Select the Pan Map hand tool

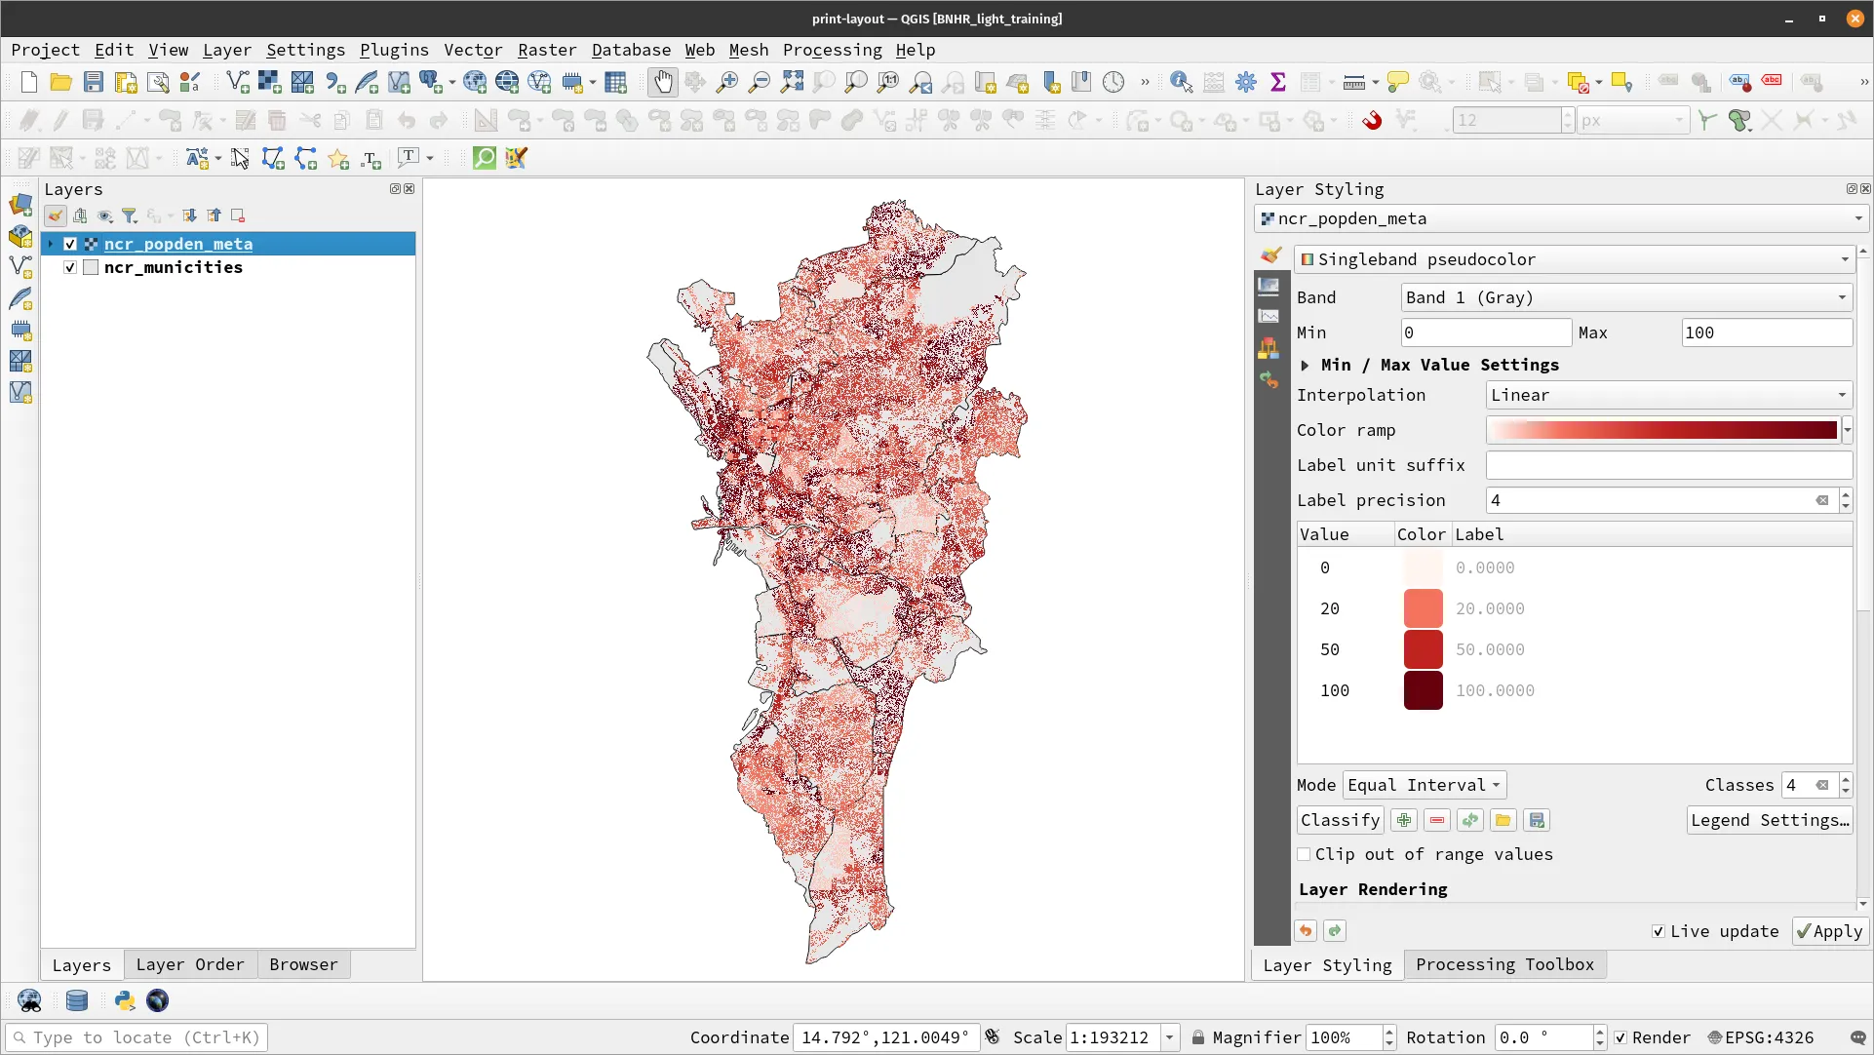pos(662,83)
